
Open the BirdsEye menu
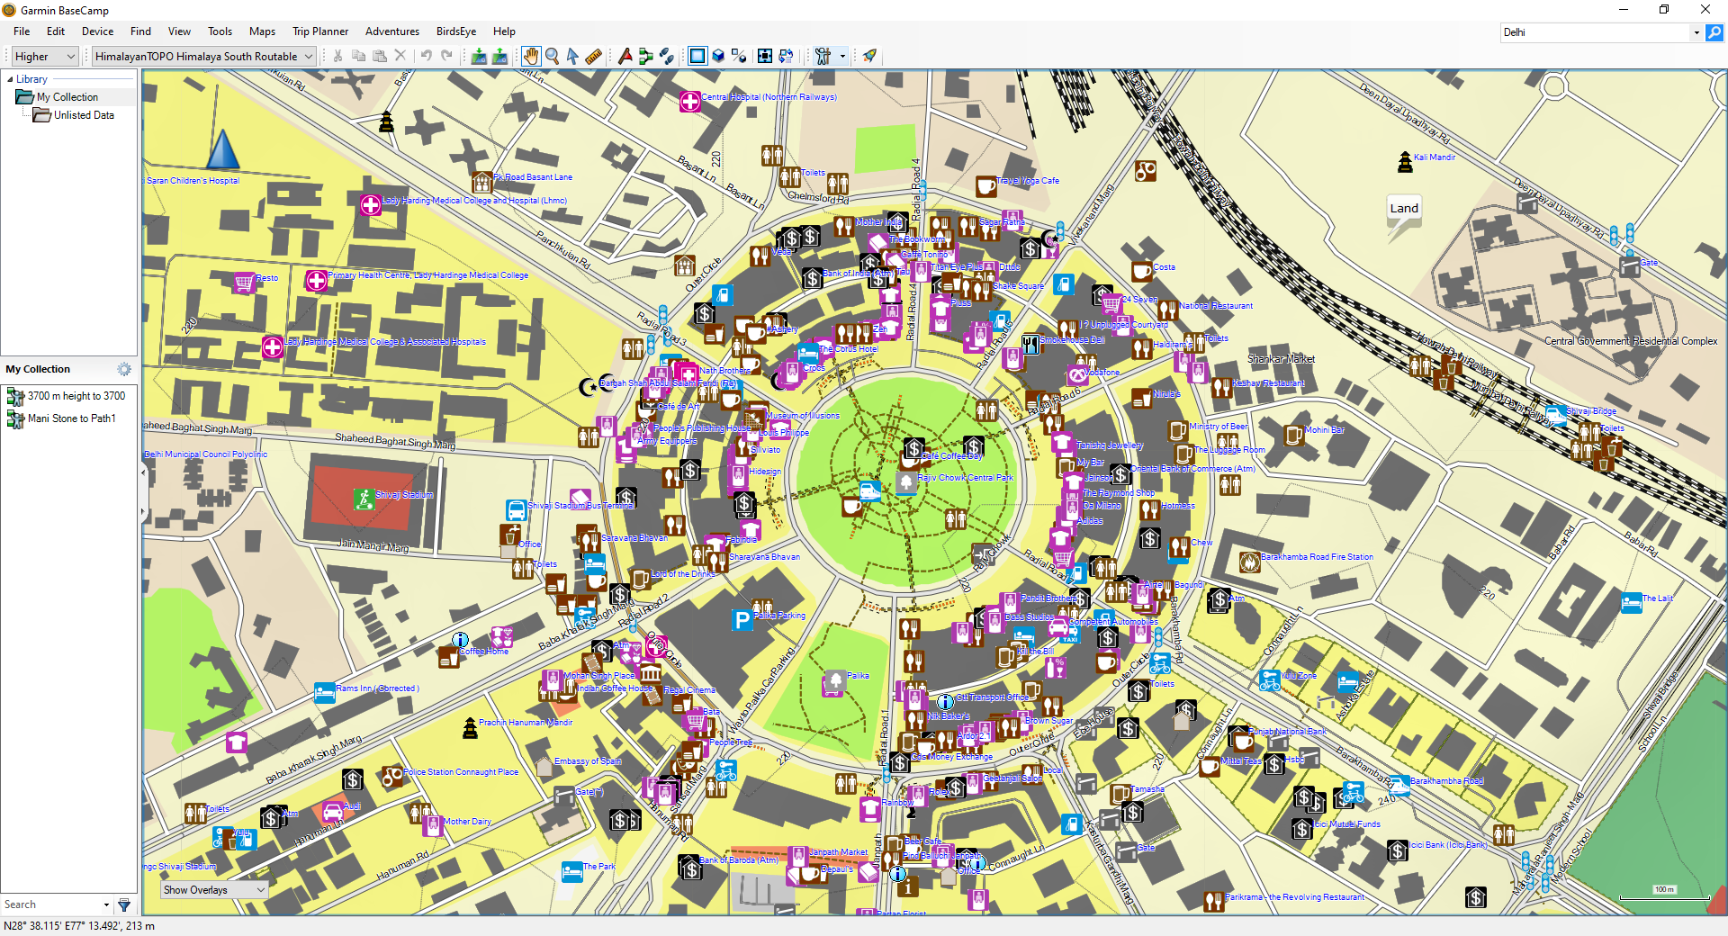[455, 31]
